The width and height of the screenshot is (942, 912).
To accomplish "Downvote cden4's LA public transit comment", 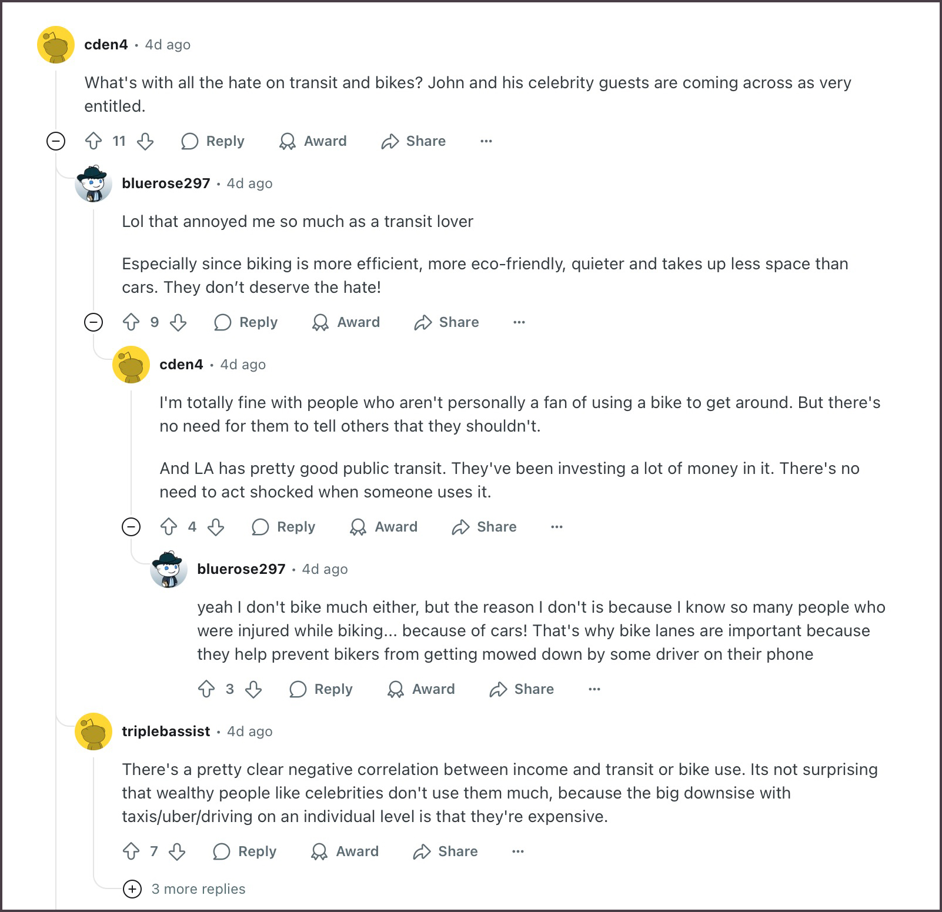I will point(216,527).
